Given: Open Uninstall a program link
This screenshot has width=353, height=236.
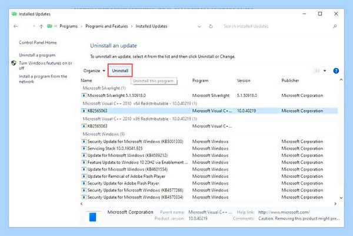Looking at the screenshot, I should point(37,55).
